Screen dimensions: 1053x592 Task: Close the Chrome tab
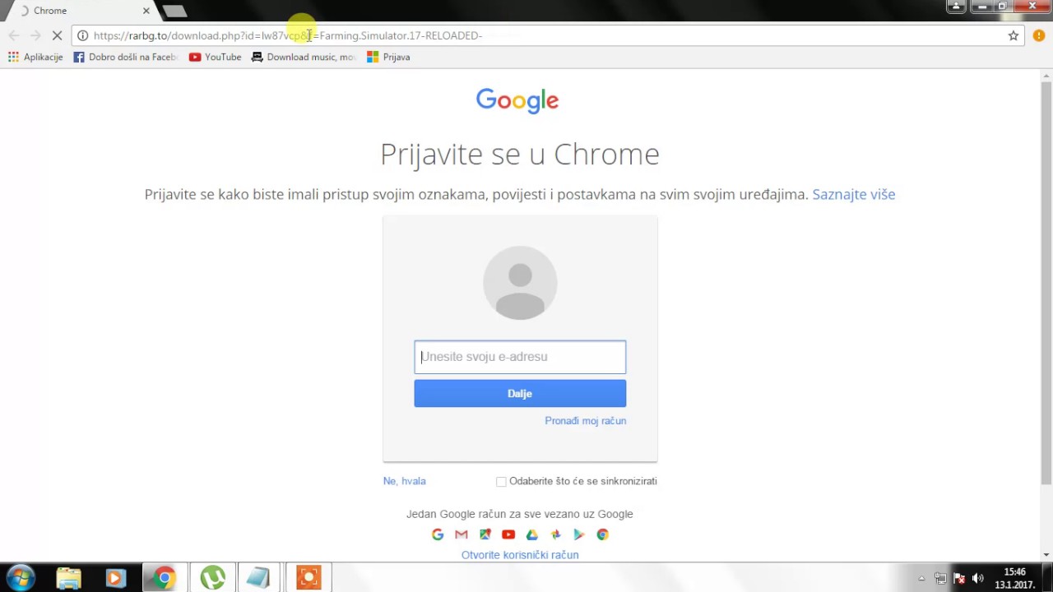[x=146, y=11]
